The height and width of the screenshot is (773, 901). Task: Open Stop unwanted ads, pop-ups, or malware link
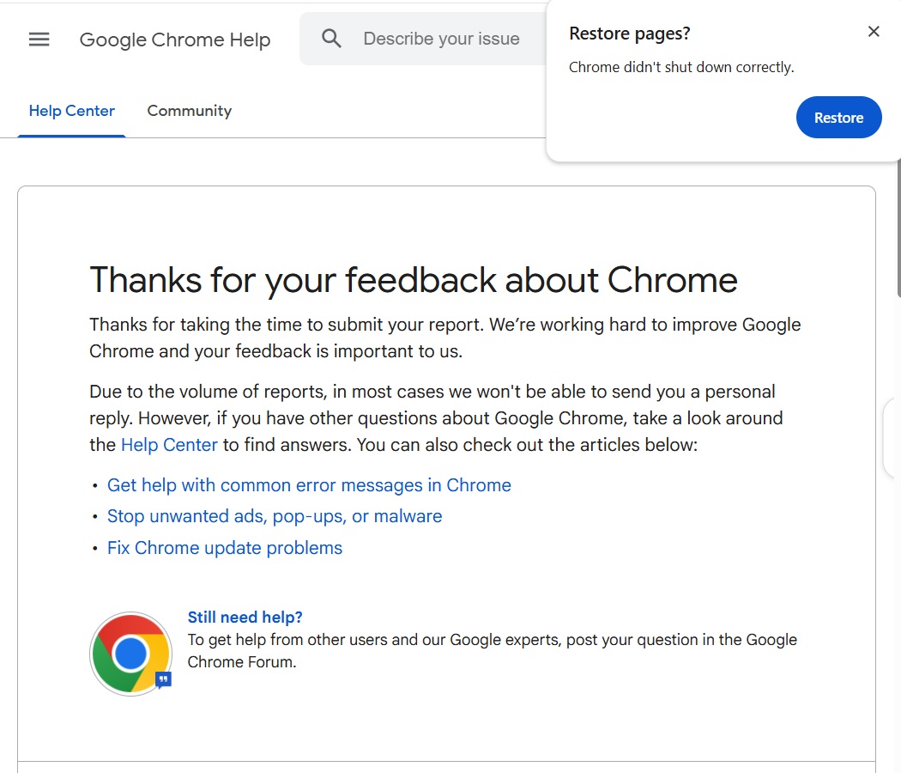[x=275, y=516]
